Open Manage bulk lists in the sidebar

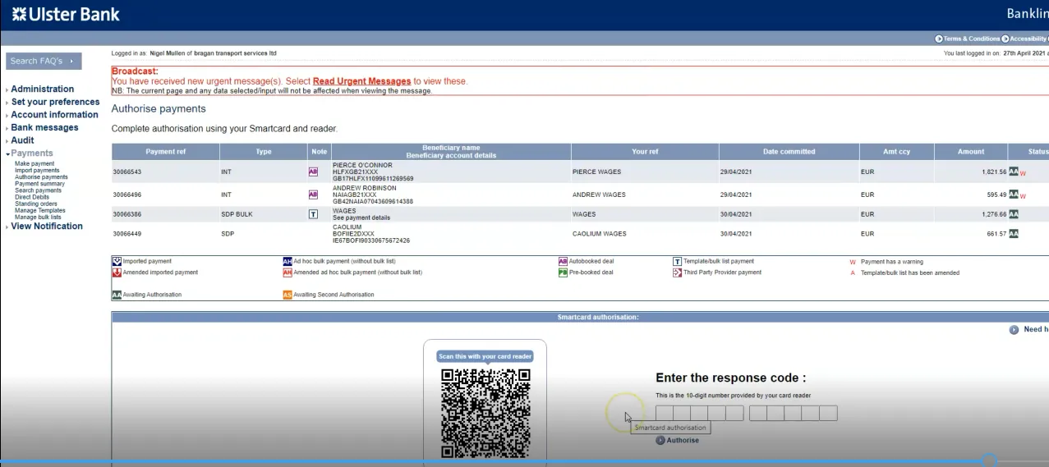tap(38, 217)
